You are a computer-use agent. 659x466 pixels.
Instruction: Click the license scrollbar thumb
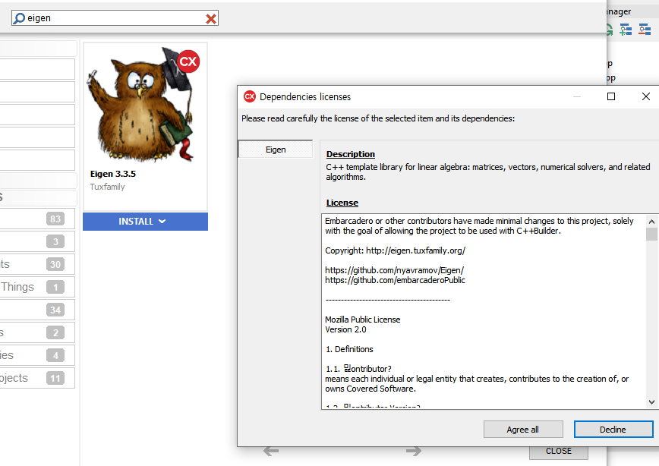pyautogui.click(x=652, y=234)
